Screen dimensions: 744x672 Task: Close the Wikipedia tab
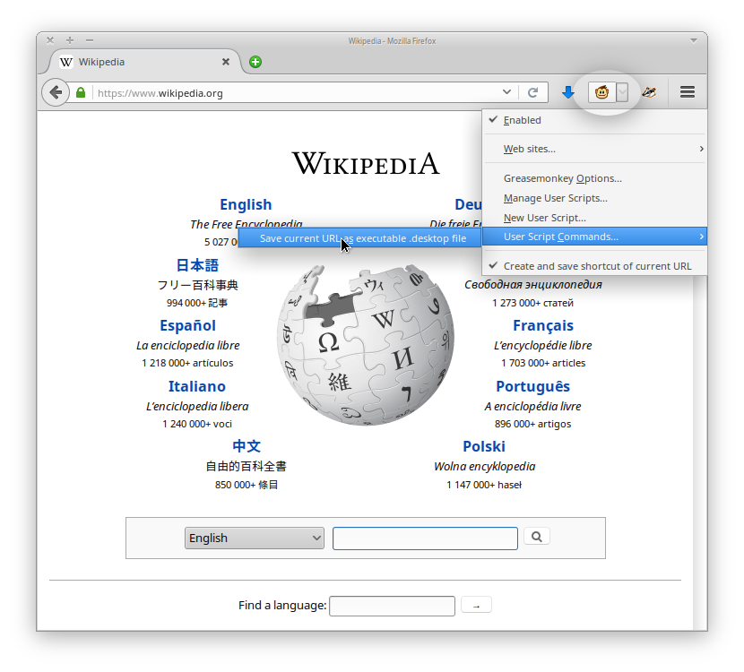[x=226, y=62]
